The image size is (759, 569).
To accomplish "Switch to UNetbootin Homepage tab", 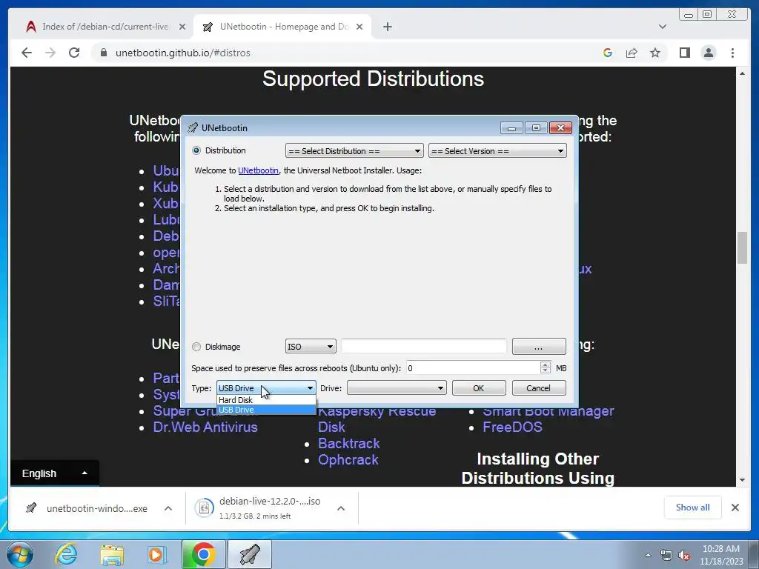I will tap(283, 27).
